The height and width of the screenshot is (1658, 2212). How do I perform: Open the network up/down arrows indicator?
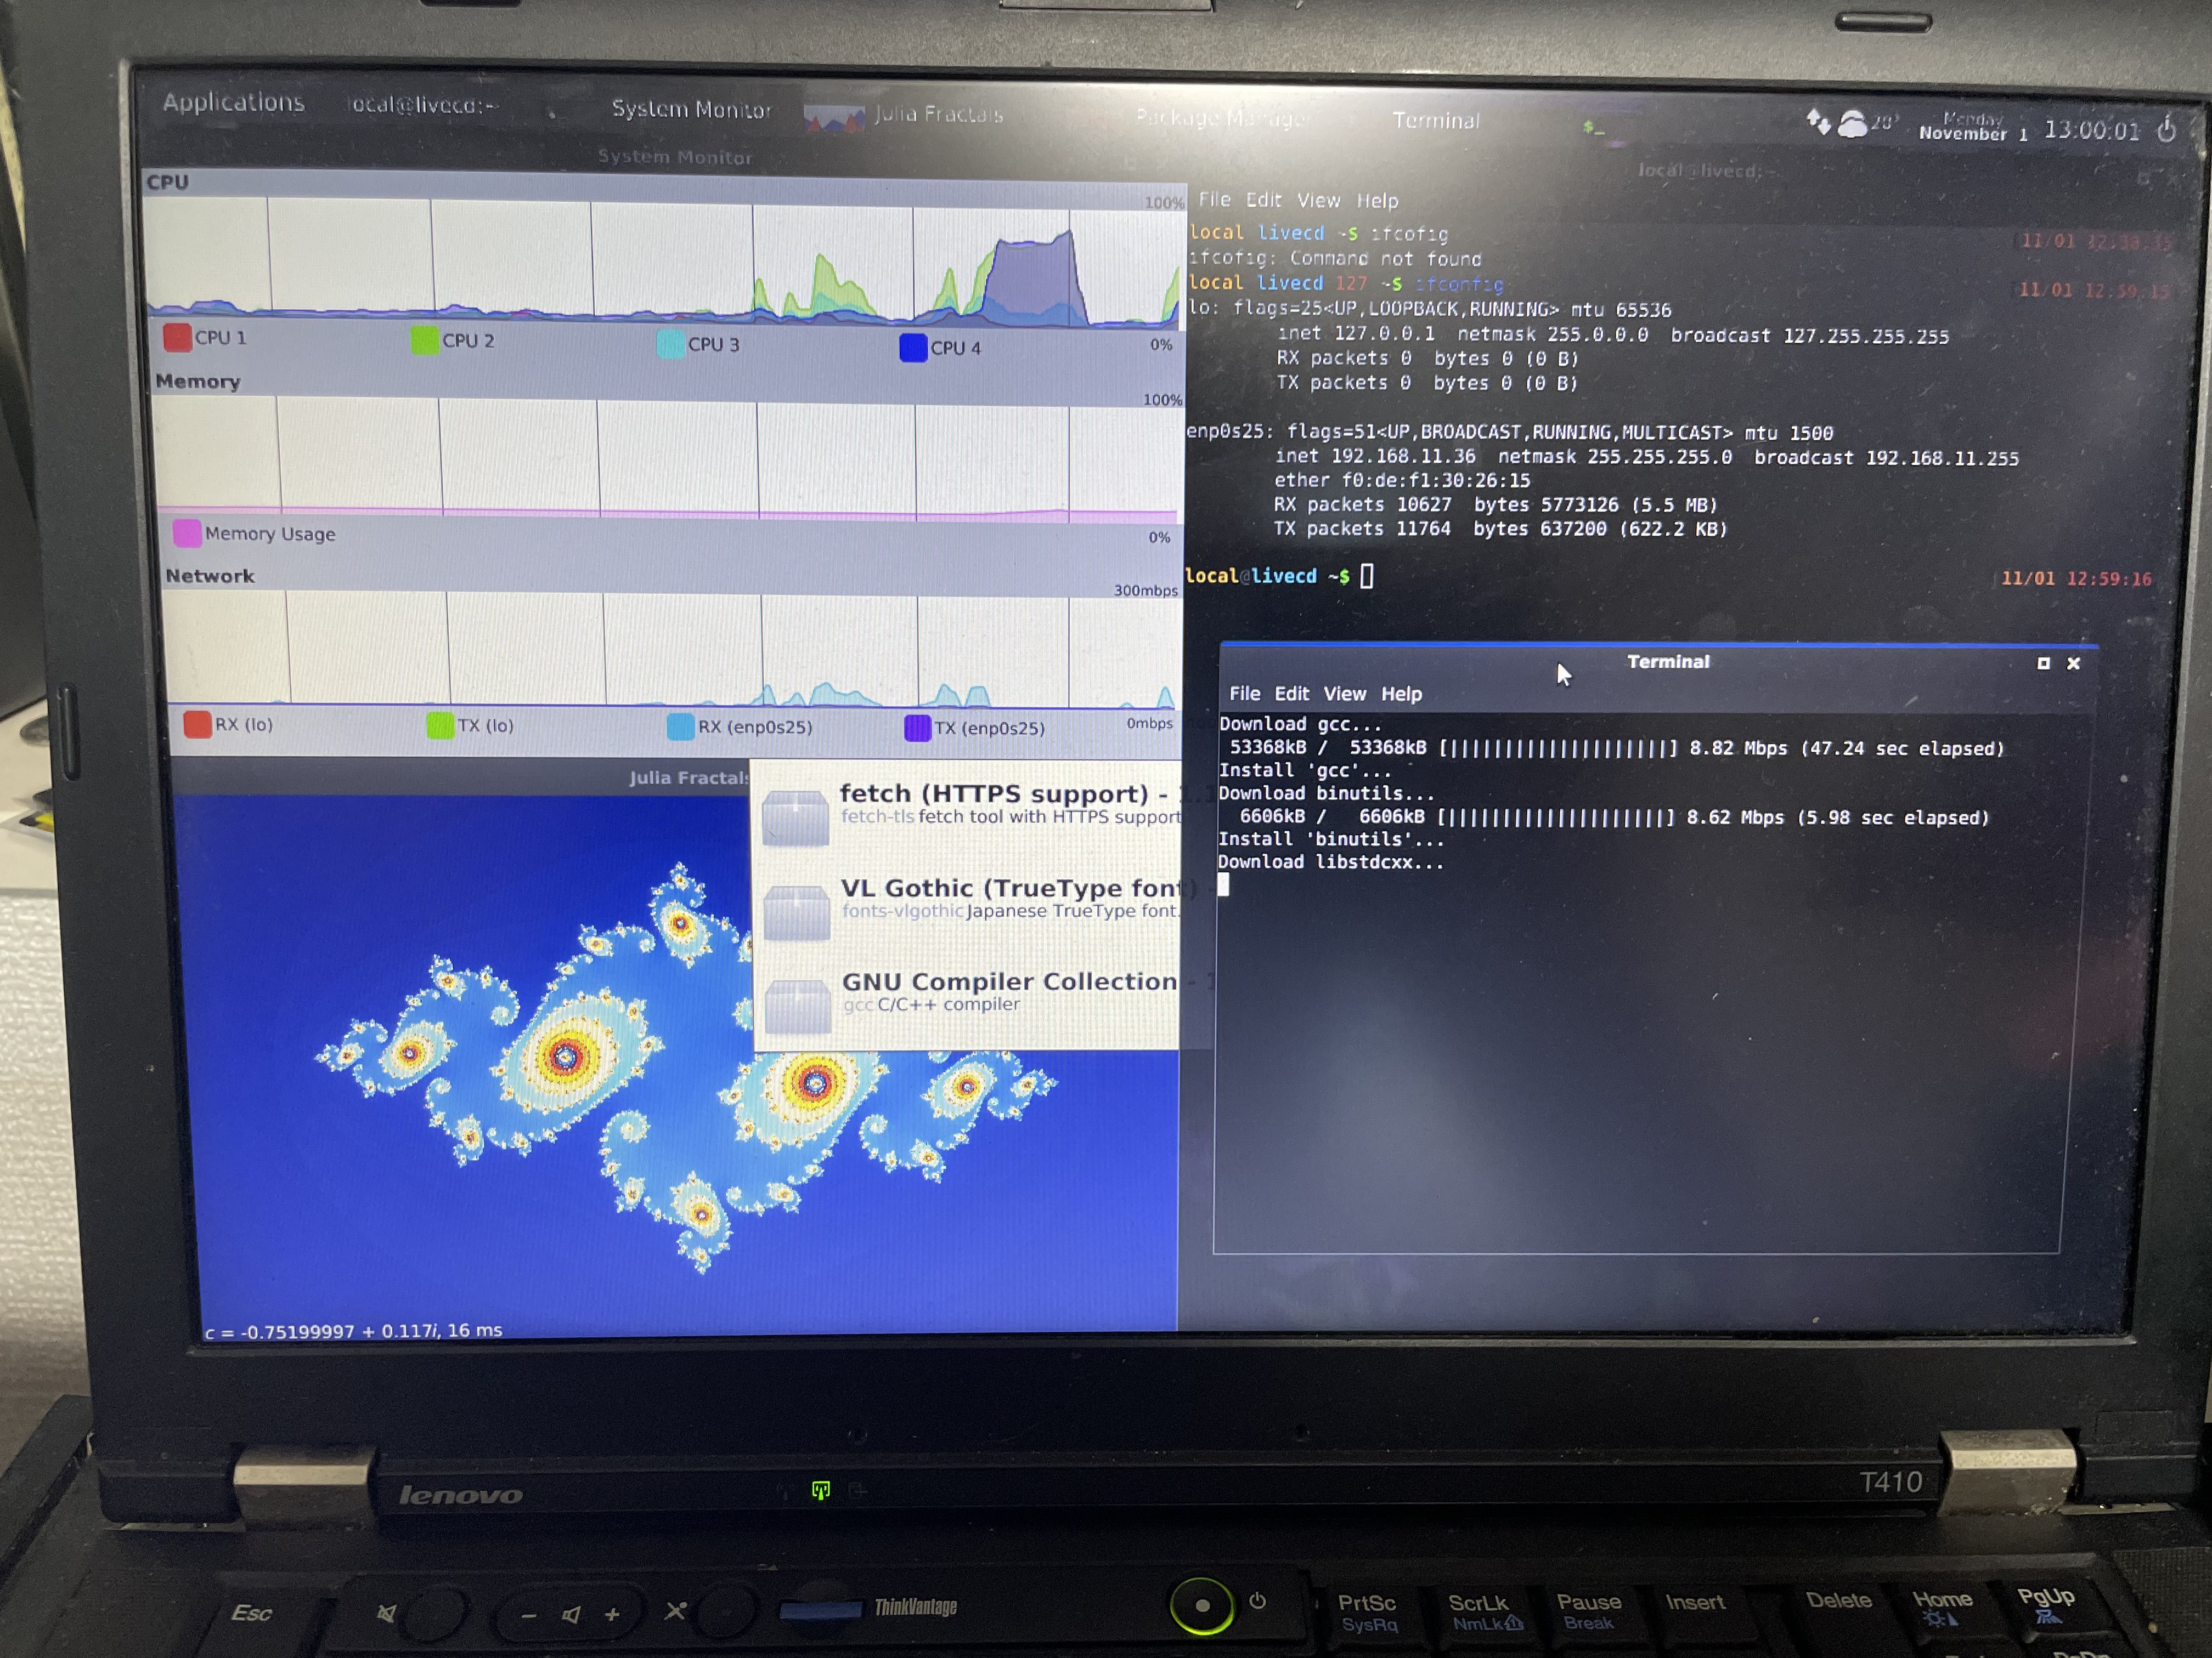(1818, 123)
